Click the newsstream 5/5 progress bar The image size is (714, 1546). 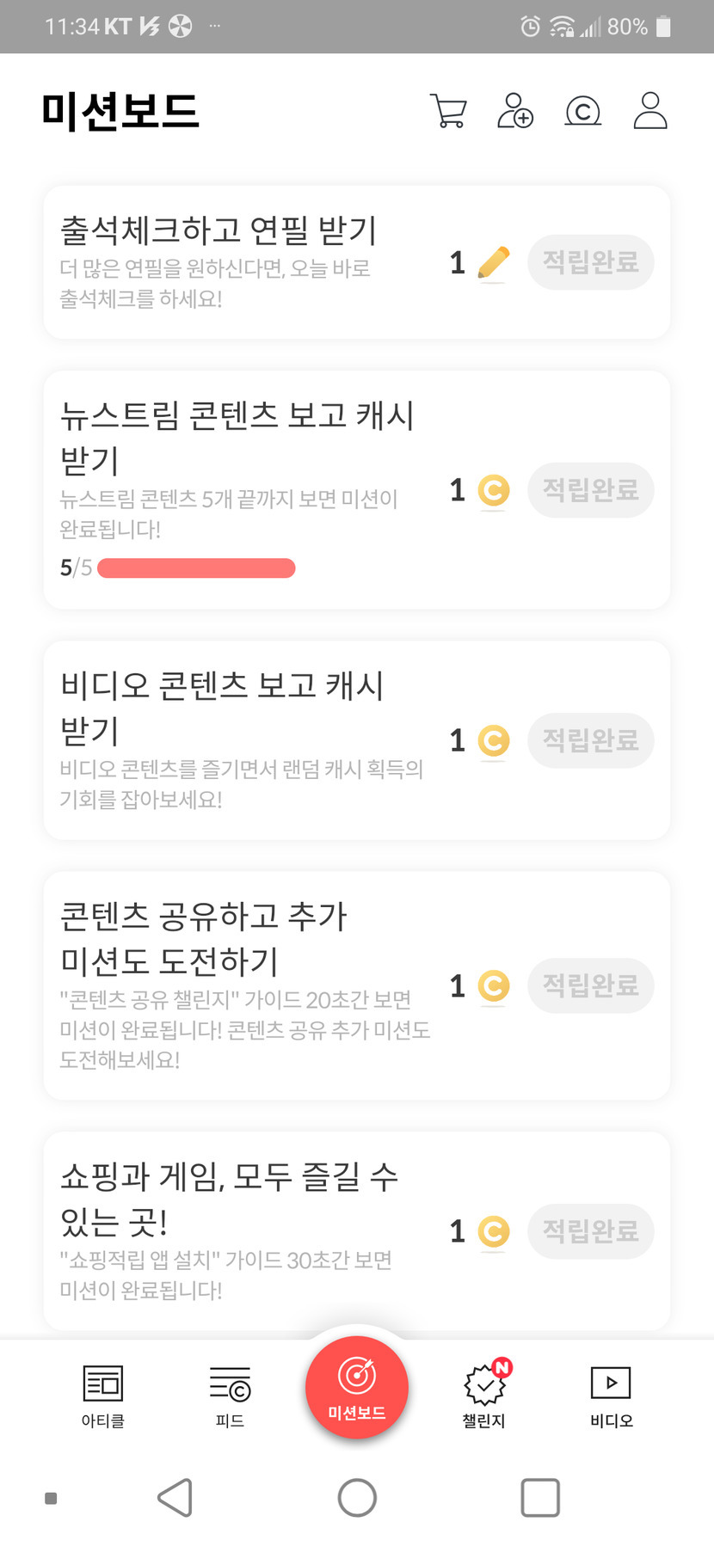(x=196, y=568)
